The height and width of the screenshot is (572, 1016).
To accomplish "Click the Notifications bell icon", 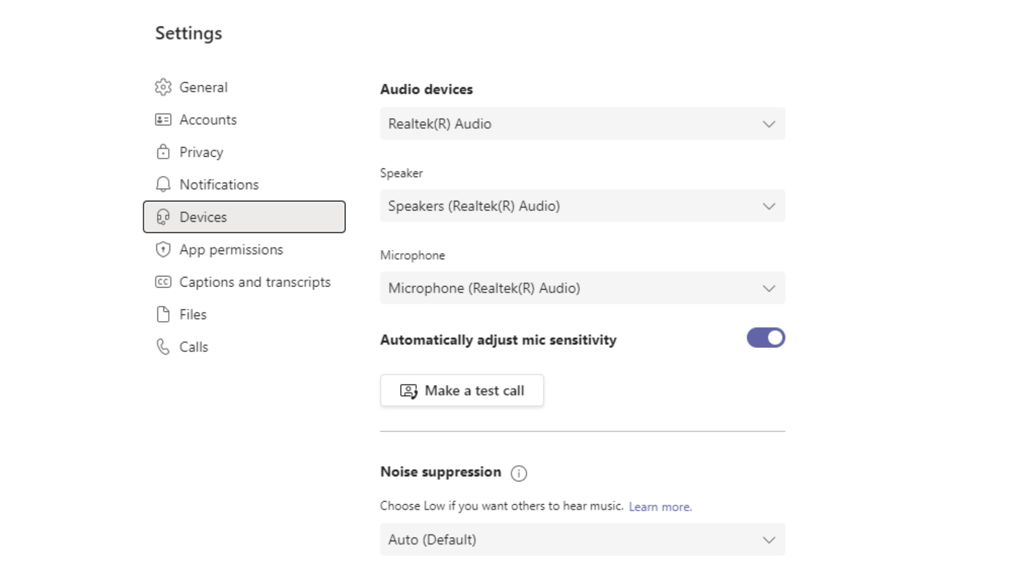I will pos(163,184).
